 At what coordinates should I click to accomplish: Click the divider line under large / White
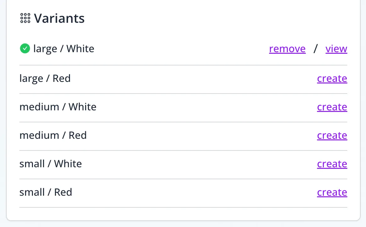[x=183, y=65]
